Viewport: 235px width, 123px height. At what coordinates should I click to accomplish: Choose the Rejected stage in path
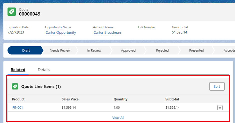[162, 50]
